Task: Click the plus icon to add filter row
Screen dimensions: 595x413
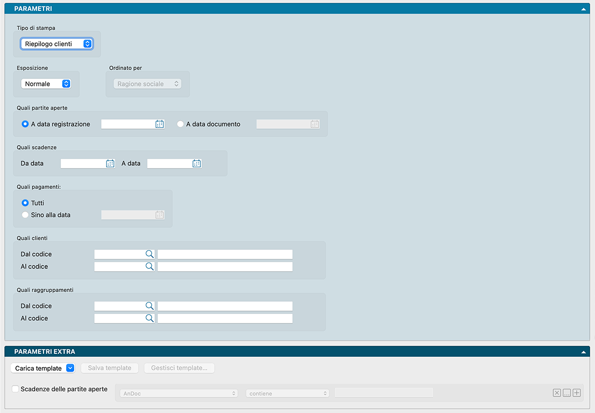Action: pyautogui.click(x=576, y=393)
